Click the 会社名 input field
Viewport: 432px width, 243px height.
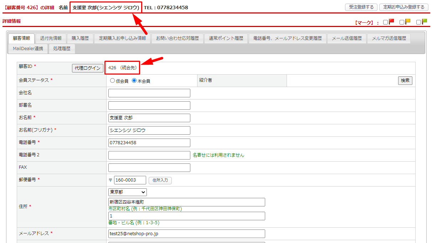tap(149, 93)
